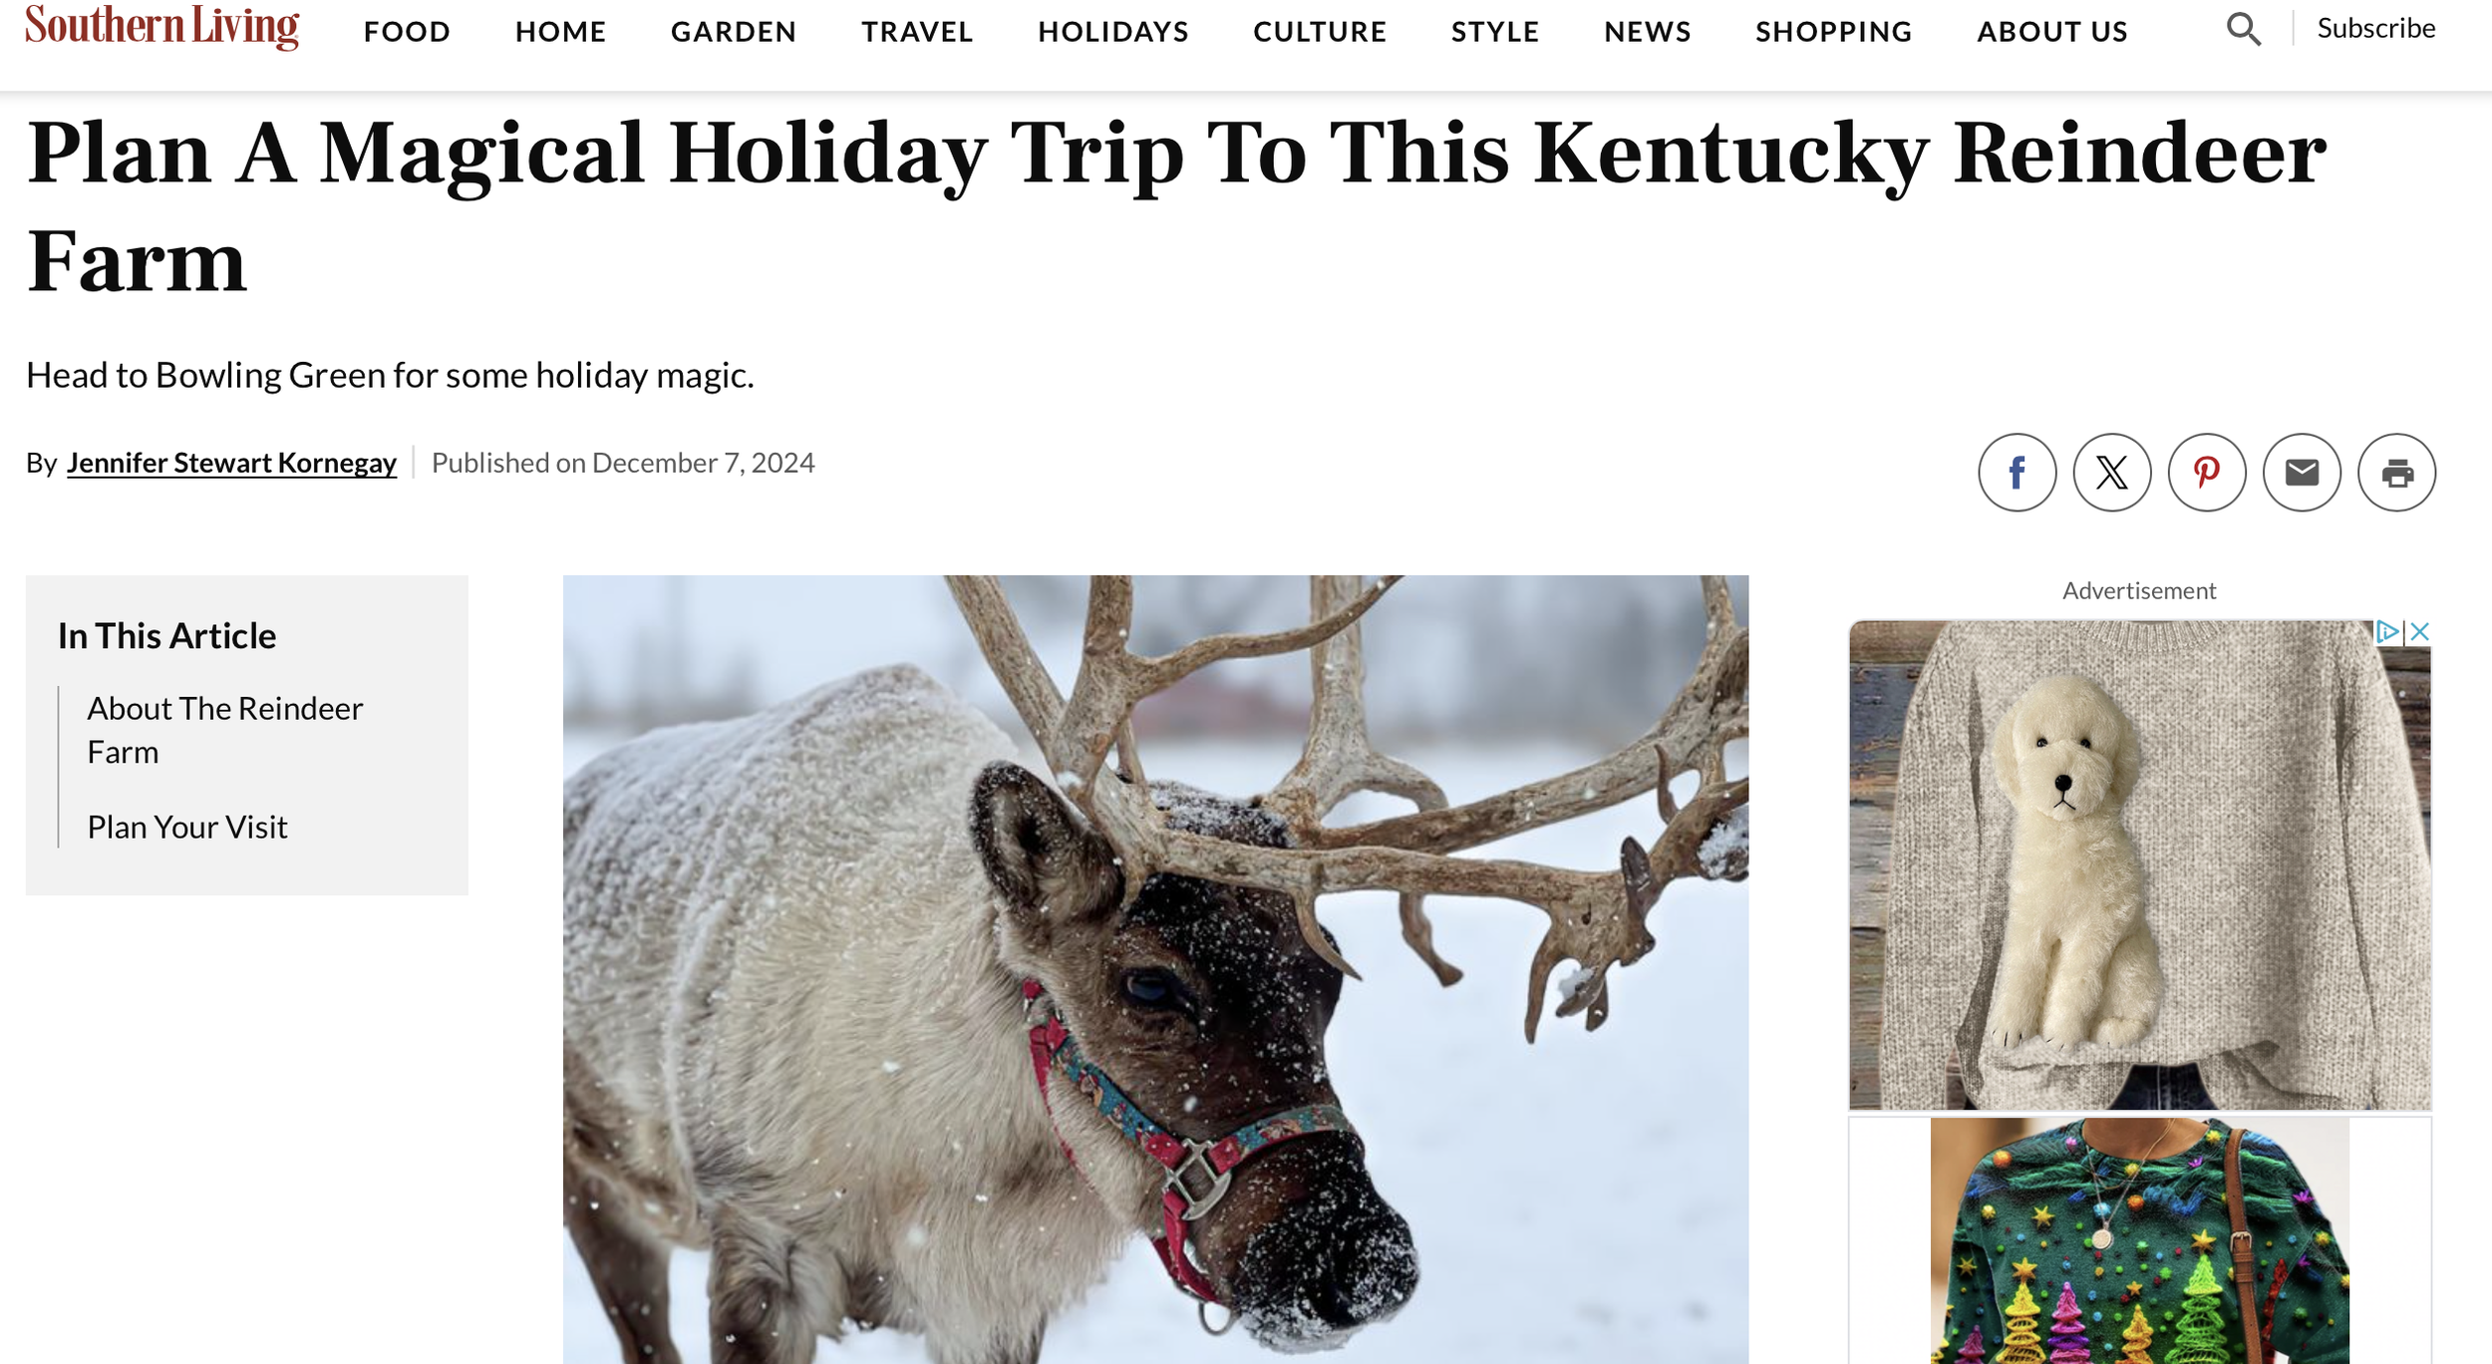This screenshot has height=1364, width=2492.
Task: Open the search magnifier icon
Action: click(x=2243, y=29)
